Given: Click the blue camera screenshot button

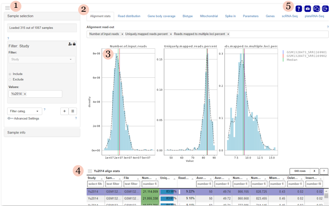Looking at the screenshot, I should pos(308,9).
